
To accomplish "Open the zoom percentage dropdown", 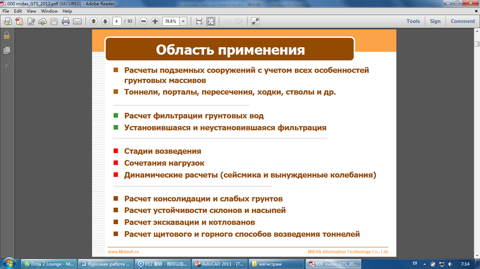I will pos(183,21).
